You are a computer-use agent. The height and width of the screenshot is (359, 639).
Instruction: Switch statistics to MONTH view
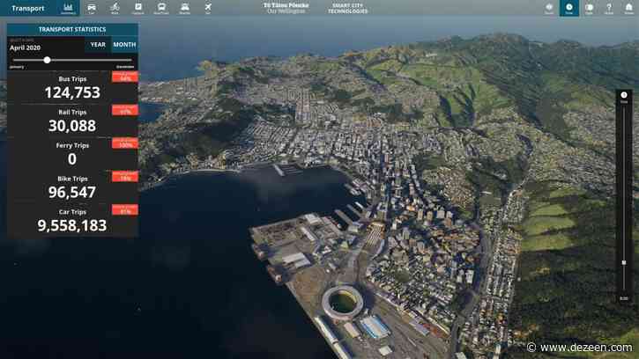click(124, 45)
